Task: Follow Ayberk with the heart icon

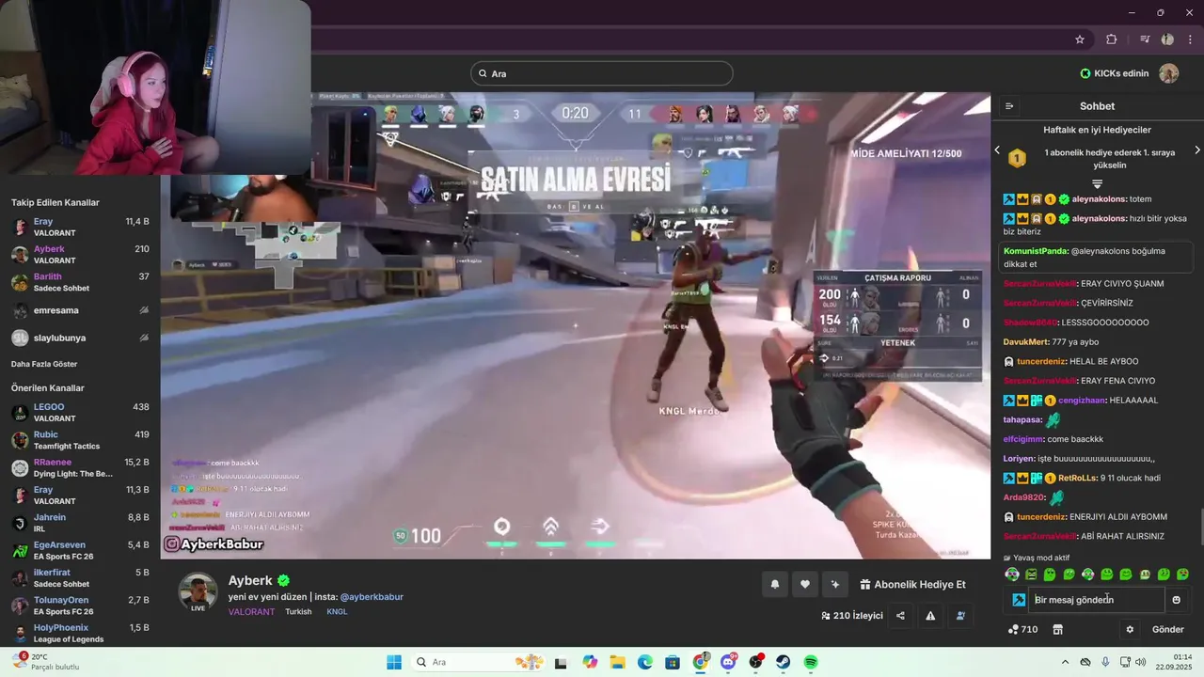Action: click(x=804, y=584)
